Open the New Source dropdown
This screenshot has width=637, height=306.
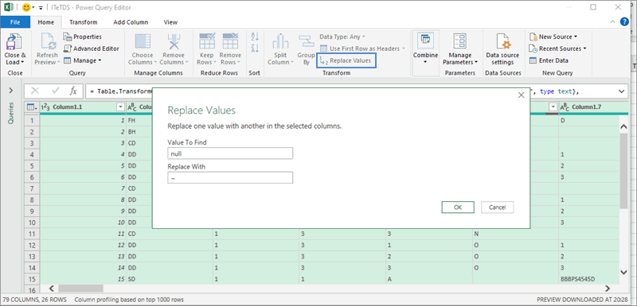tap(553, 37)
